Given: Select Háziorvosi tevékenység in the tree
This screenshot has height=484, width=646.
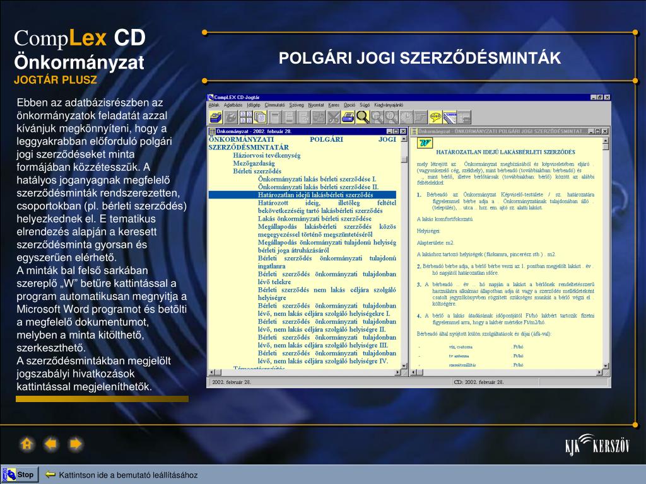Looking at the screenshot, I should [267, 155].
